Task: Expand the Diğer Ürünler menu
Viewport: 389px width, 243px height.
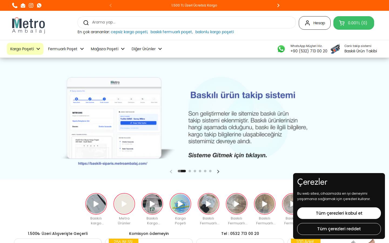Action: (147, 49)
